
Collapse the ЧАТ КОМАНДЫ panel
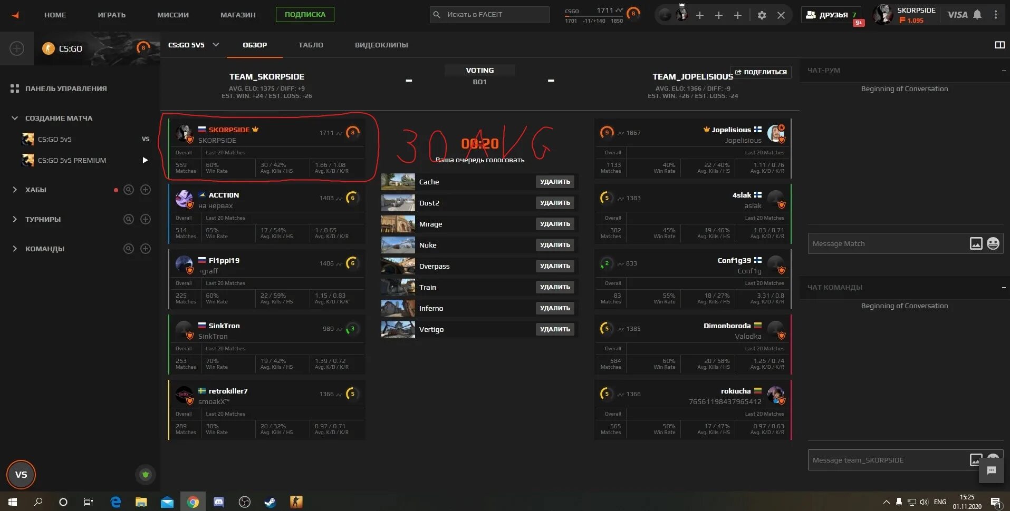pyautogui.click(x=1003, y=287)
